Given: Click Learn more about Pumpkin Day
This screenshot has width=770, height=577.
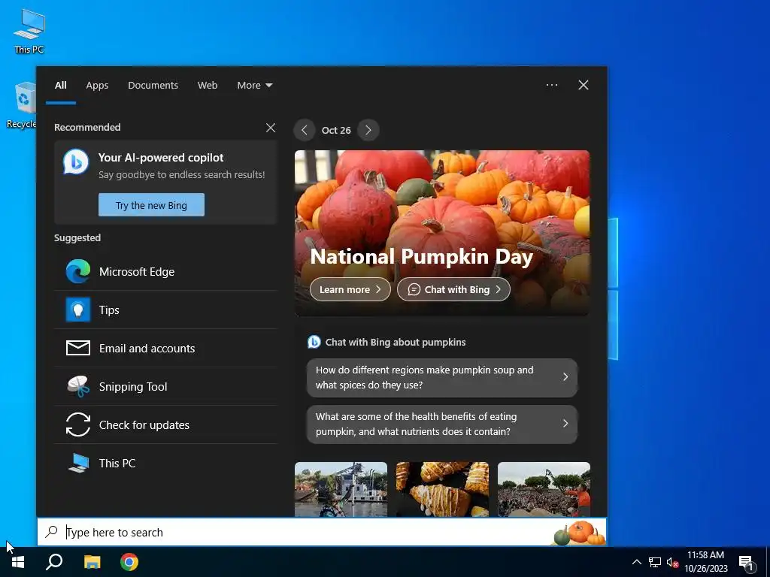Looking at the screenshot, I should 350,289.
